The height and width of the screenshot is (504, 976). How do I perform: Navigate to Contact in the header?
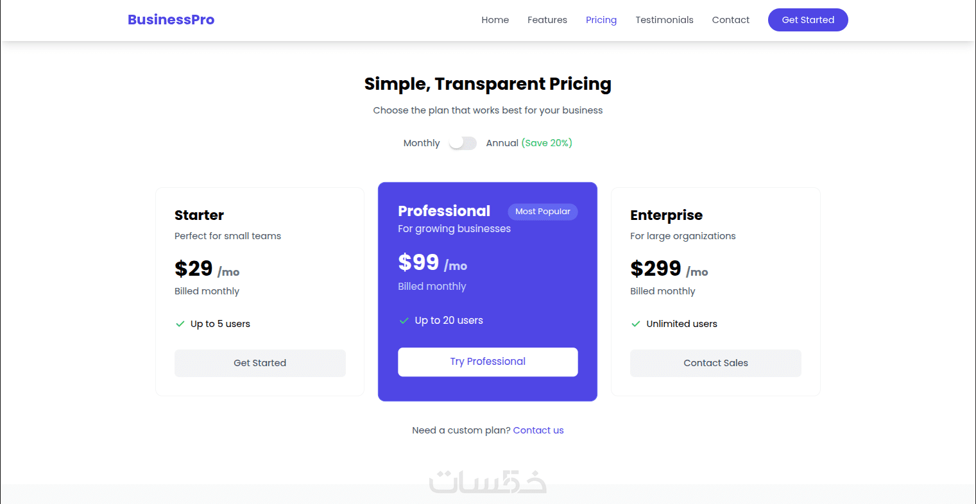(x=731, y=20)
